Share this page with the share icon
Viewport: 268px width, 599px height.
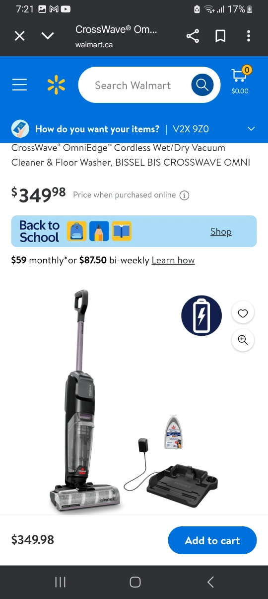click(x=193, y=36)
